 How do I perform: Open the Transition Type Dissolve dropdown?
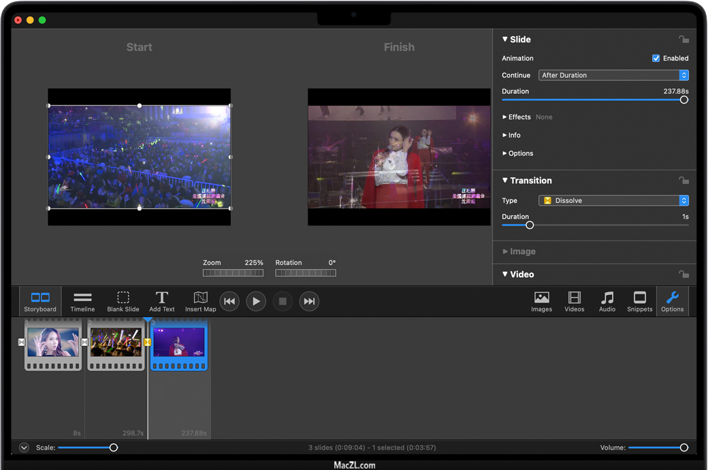coord(613,201)
